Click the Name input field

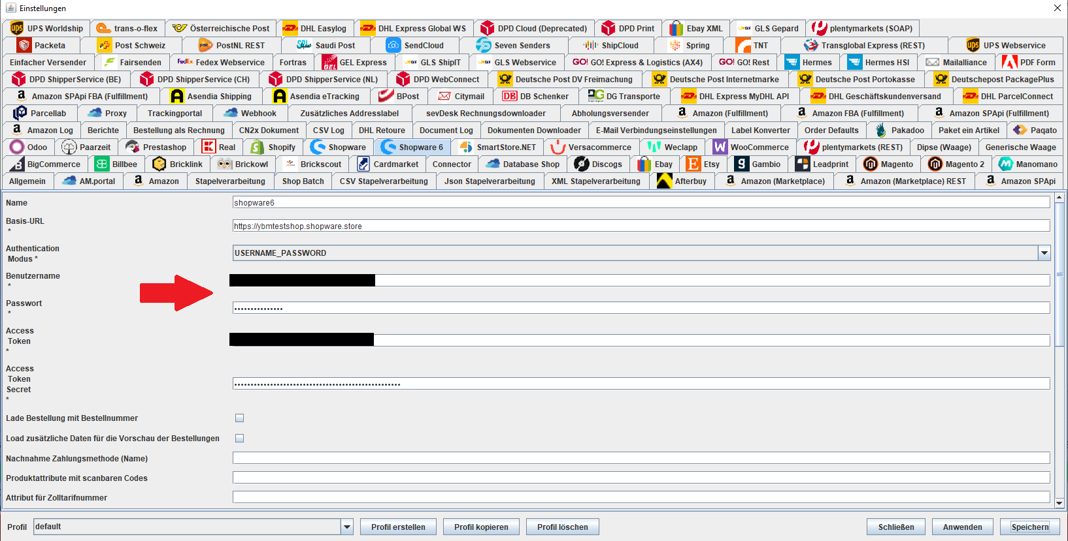(641, 202)
